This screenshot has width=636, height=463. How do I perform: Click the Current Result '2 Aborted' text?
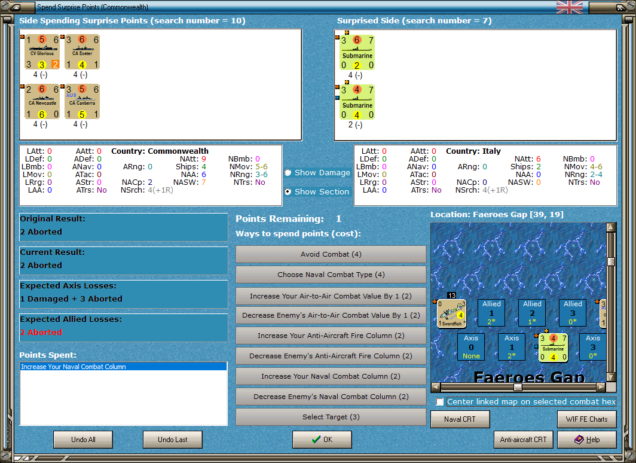pos(41,265)
